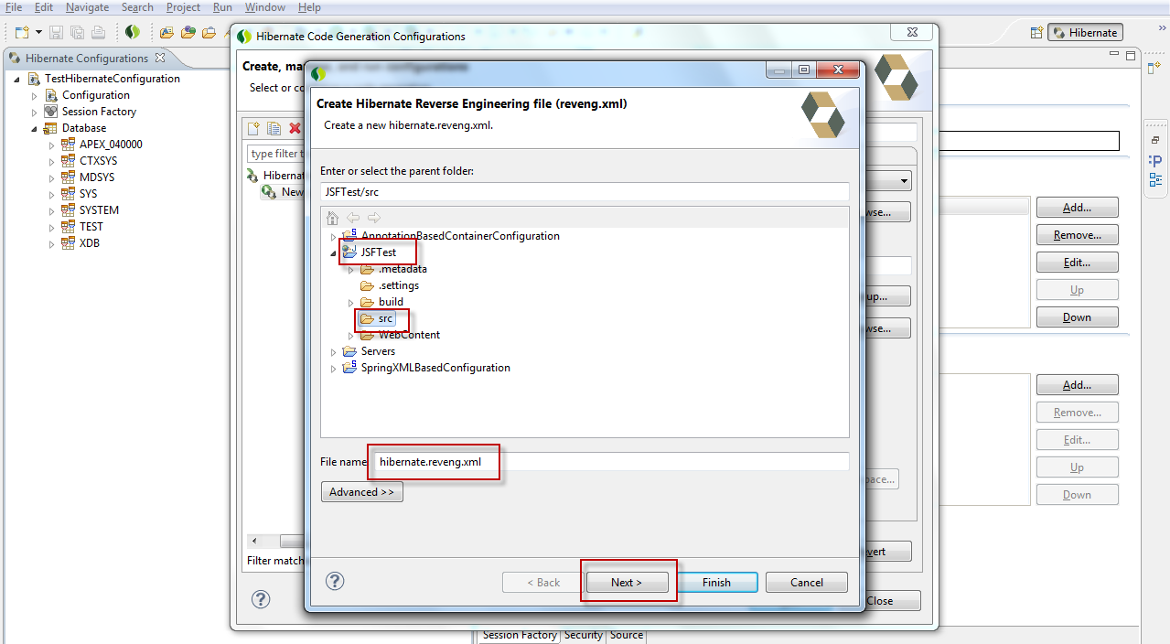Viewport: 1170px width, 644px height.
Task: Expand the Servers tree node
Action: point(333,351)
